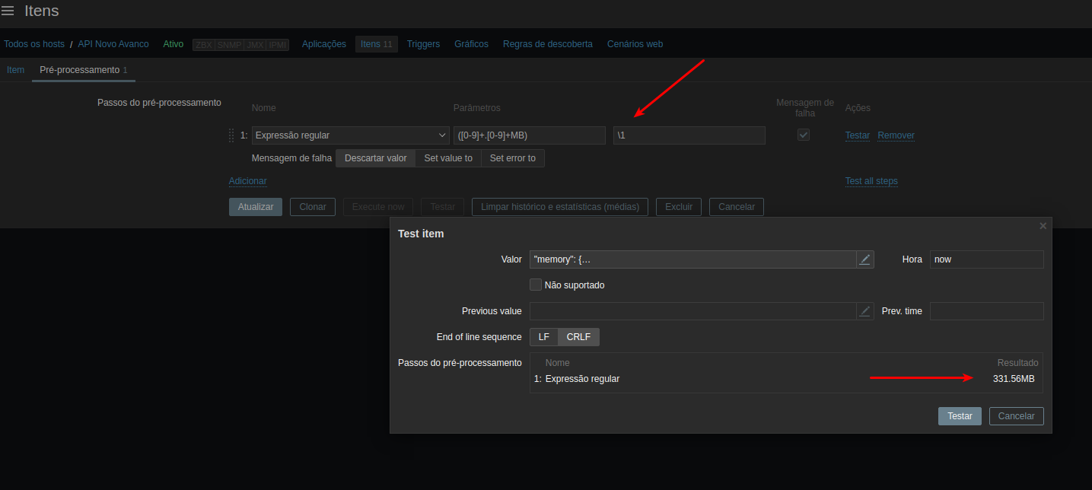Grab the drag handle of preprocessing step 1

click(x=231, y=135)
